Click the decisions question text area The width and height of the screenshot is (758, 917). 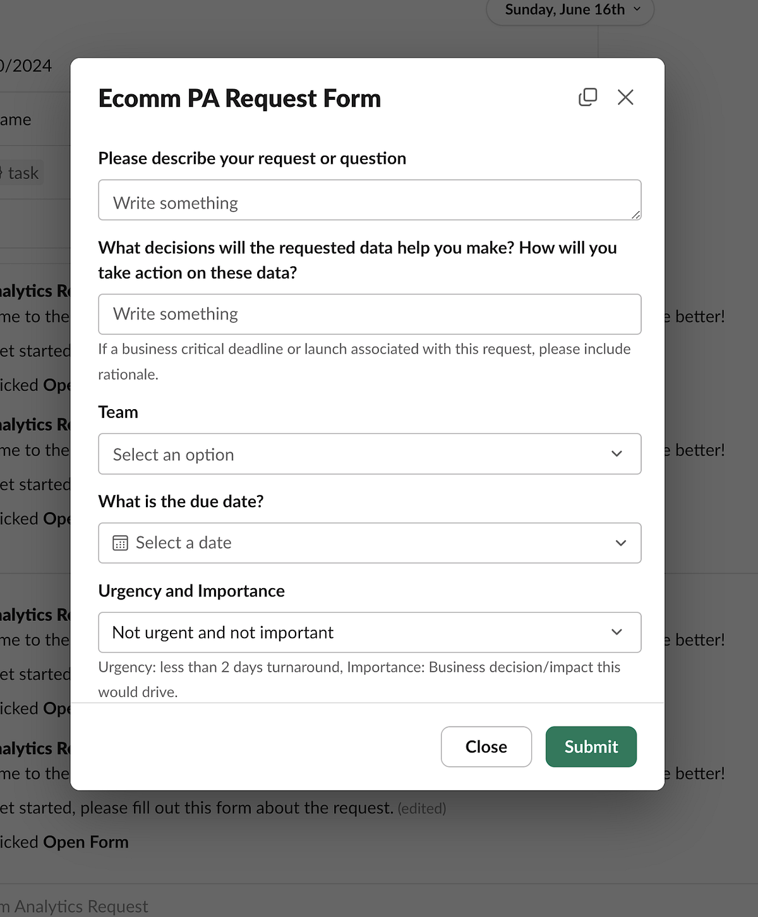(x=370, y=314)
